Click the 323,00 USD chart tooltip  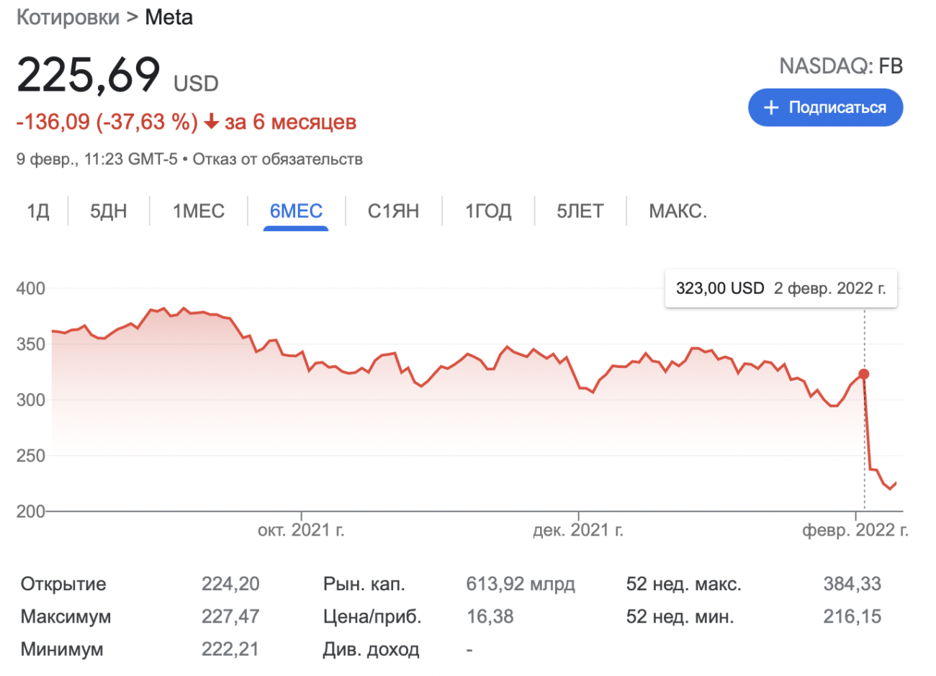[781, 289]
